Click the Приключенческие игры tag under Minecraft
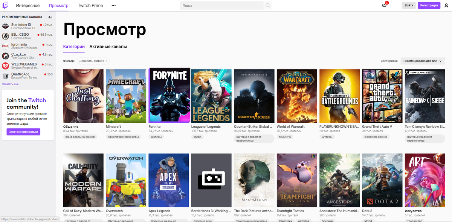 (x=124, y=137)
